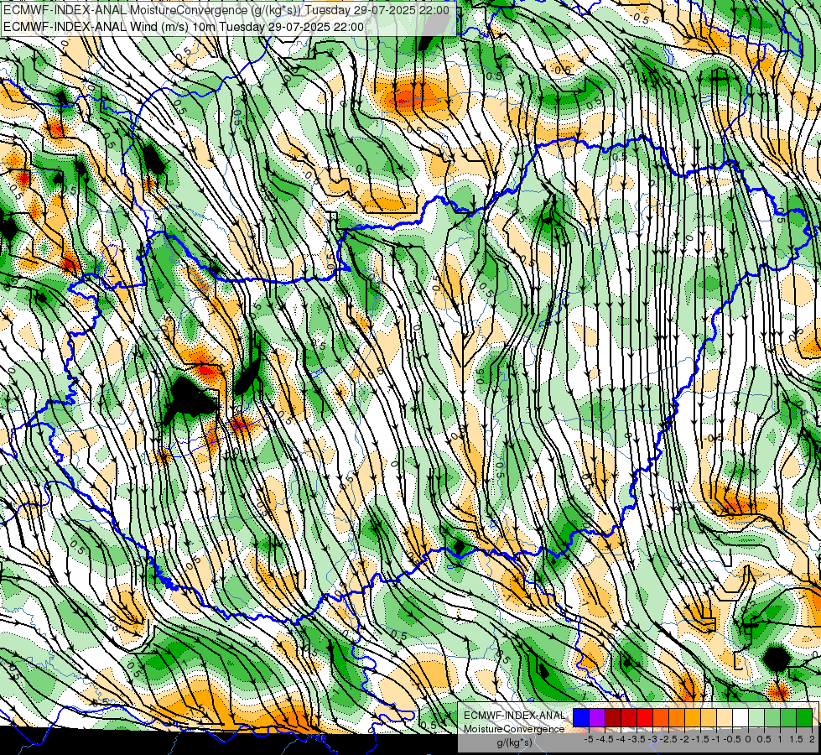This screenshot has width=821, height=755.
Task: Click the legend tick value -4.5
Action: coord(605,739)
